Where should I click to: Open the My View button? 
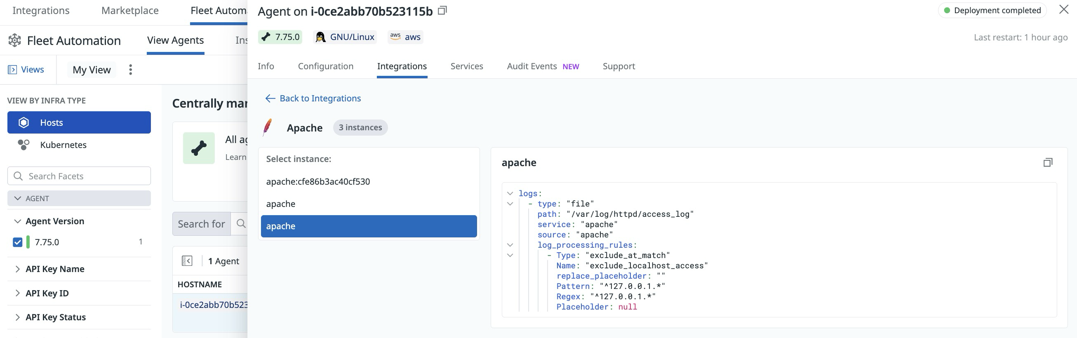coord(92,70)
